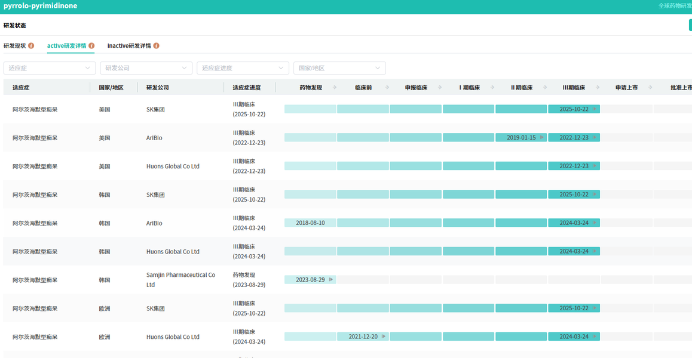Click the 研发公司 column header
The height and width of the screenshot is (358, 692).
click(x=159, y=87)
